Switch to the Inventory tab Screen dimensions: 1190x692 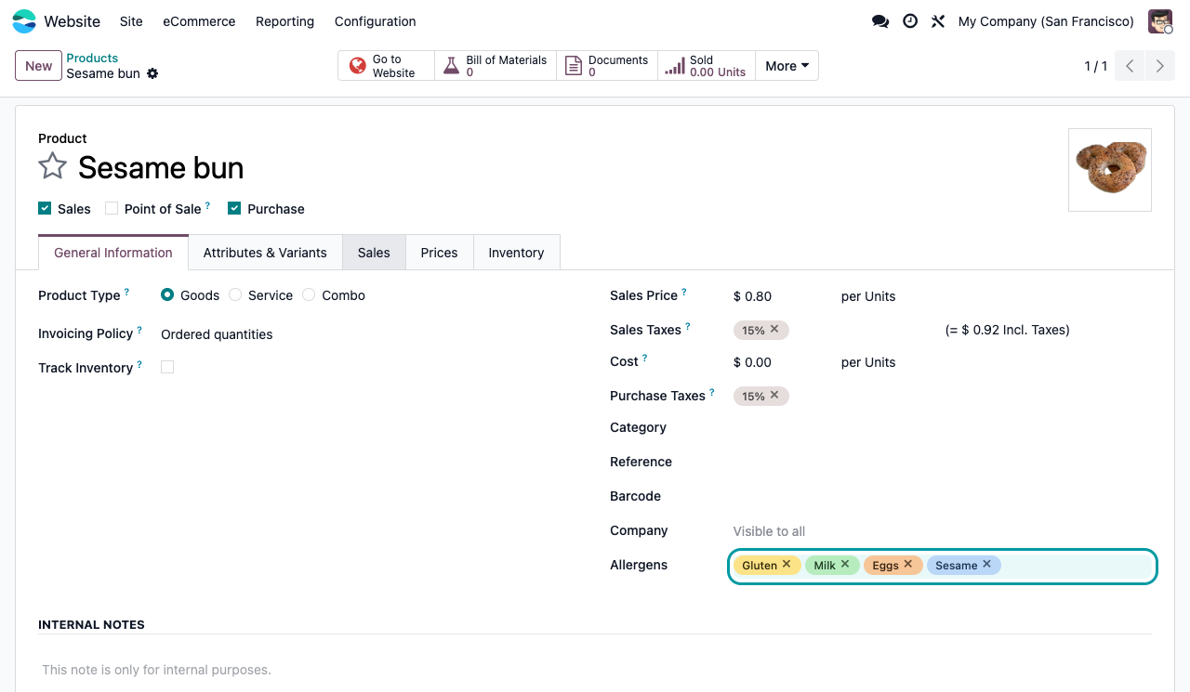click(x=516, y=253)
